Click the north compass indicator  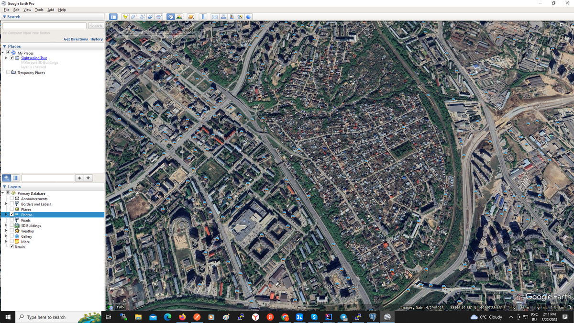[x=562, y=24]
